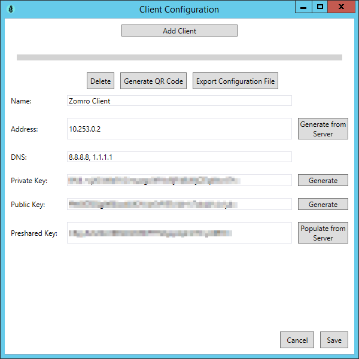Screen dimensions: 359x359
Task: Select the DNS input field
Action: tap(180, 157)
